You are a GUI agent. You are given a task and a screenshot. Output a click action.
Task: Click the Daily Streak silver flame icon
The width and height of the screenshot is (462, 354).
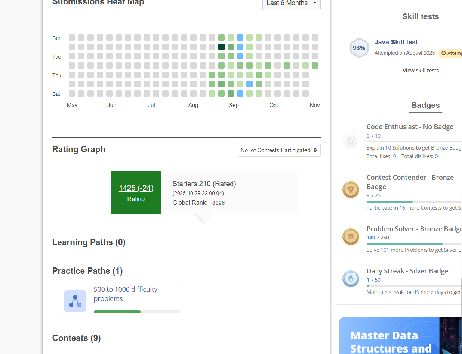(351, 279)
